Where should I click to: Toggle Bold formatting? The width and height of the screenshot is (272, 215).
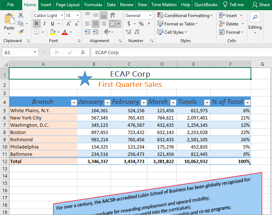pos(36,24)
